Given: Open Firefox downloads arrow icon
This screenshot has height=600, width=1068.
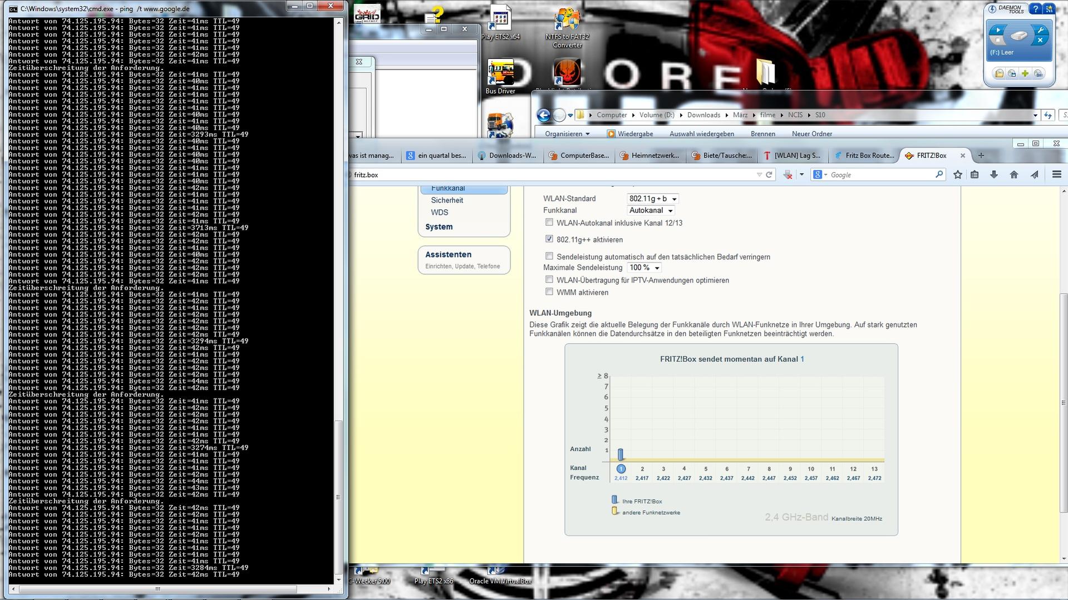Looking at the screenshot, I should click(x=994, y=175).
